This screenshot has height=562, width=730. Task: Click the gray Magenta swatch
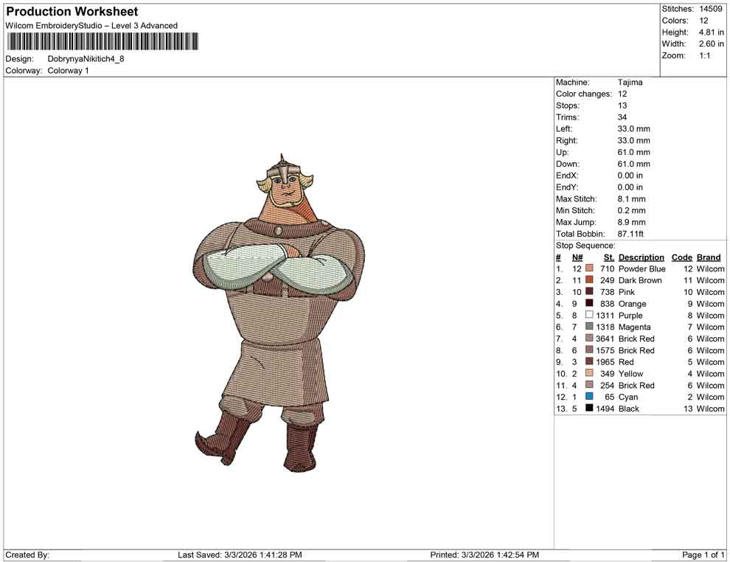click(x=589, y=327)
